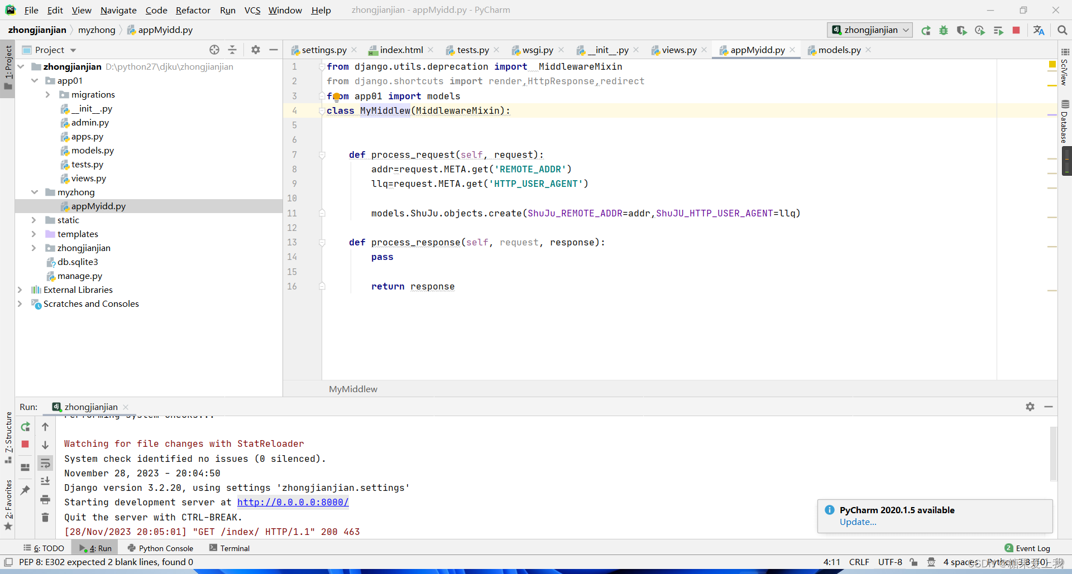Expand External Libraries
This screenshot has width=1072, height=574.
(20, 290)
